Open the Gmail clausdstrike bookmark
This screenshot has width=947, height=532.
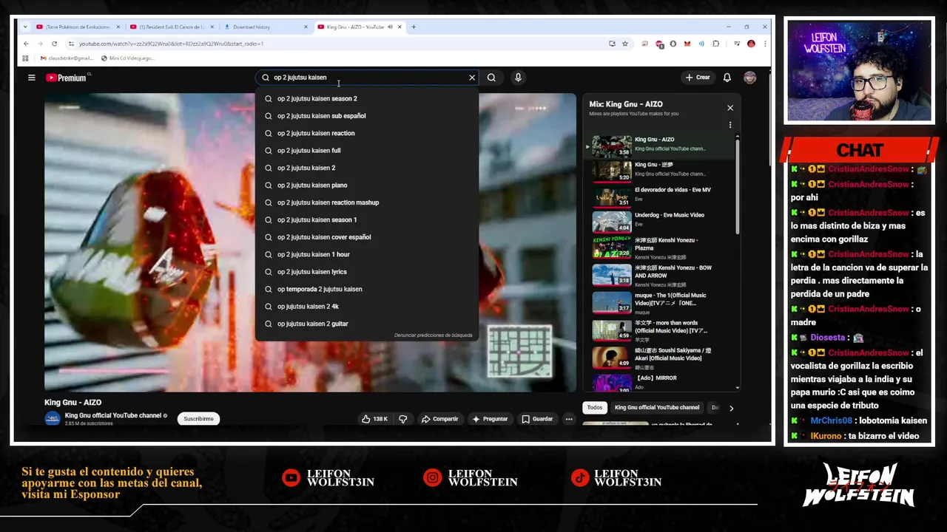pyautogui.click(x=67, y=58)
